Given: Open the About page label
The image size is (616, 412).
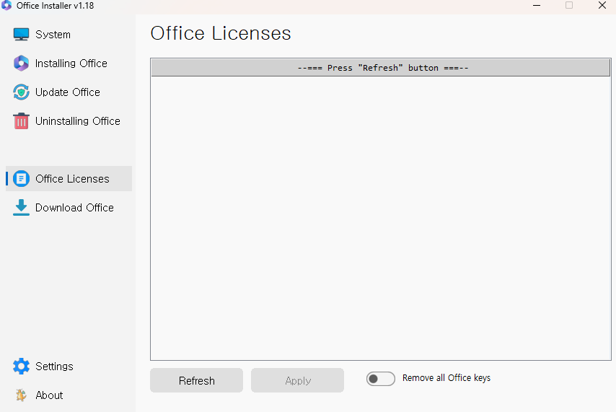Looking at the screenshot, I should tap(49, 395).
